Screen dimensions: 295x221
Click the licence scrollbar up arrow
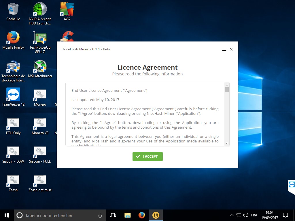pyautogui.click(x=227, y=85)
